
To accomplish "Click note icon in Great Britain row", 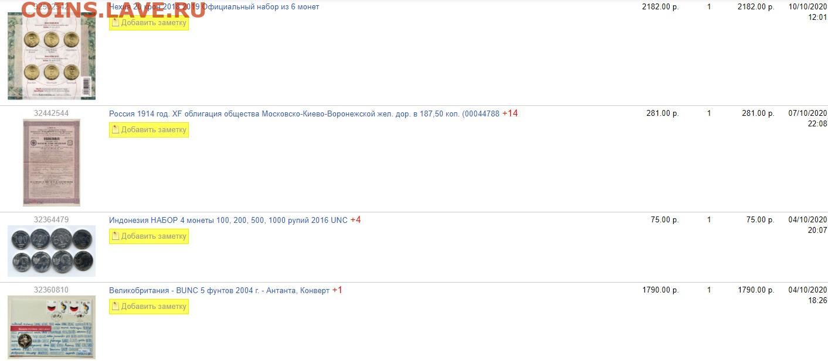I will pyautogui.click(x=116, y=307).
